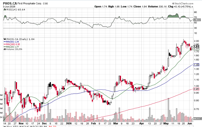This screenshot has width=202, height=127.
Task: Click the RSI(14) indicator icon
Action: 5,10
